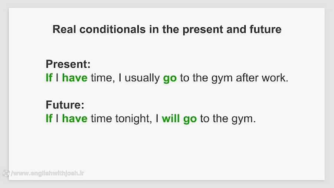Click the green "If" in the Future sentence

pyautogui.click(x=49, y=118)
